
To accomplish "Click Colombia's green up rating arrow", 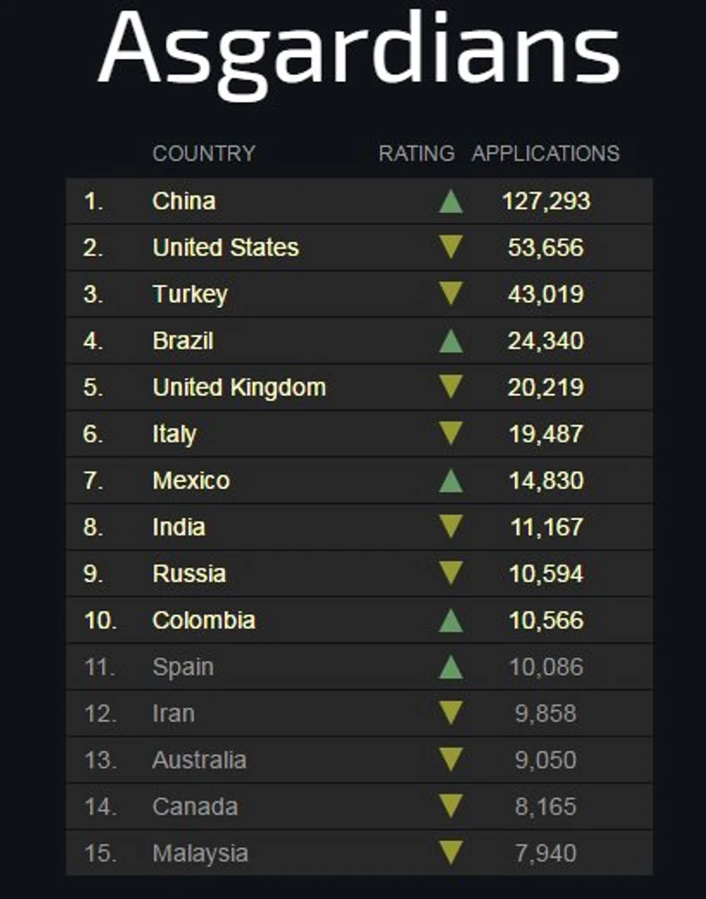I will (451, 620).
